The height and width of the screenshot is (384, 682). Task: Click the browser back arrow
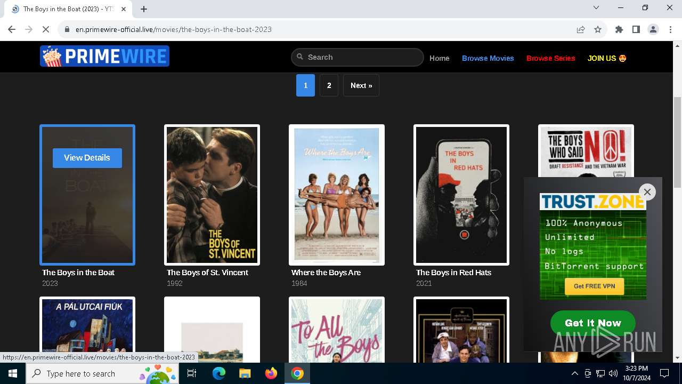12,29
